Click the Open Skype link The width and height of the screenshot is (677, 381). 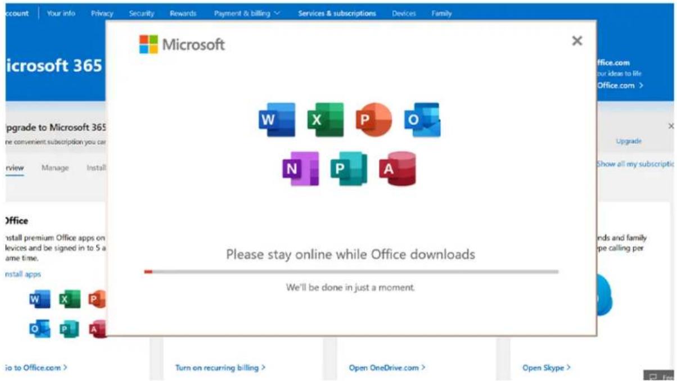[x=547, y=368]
